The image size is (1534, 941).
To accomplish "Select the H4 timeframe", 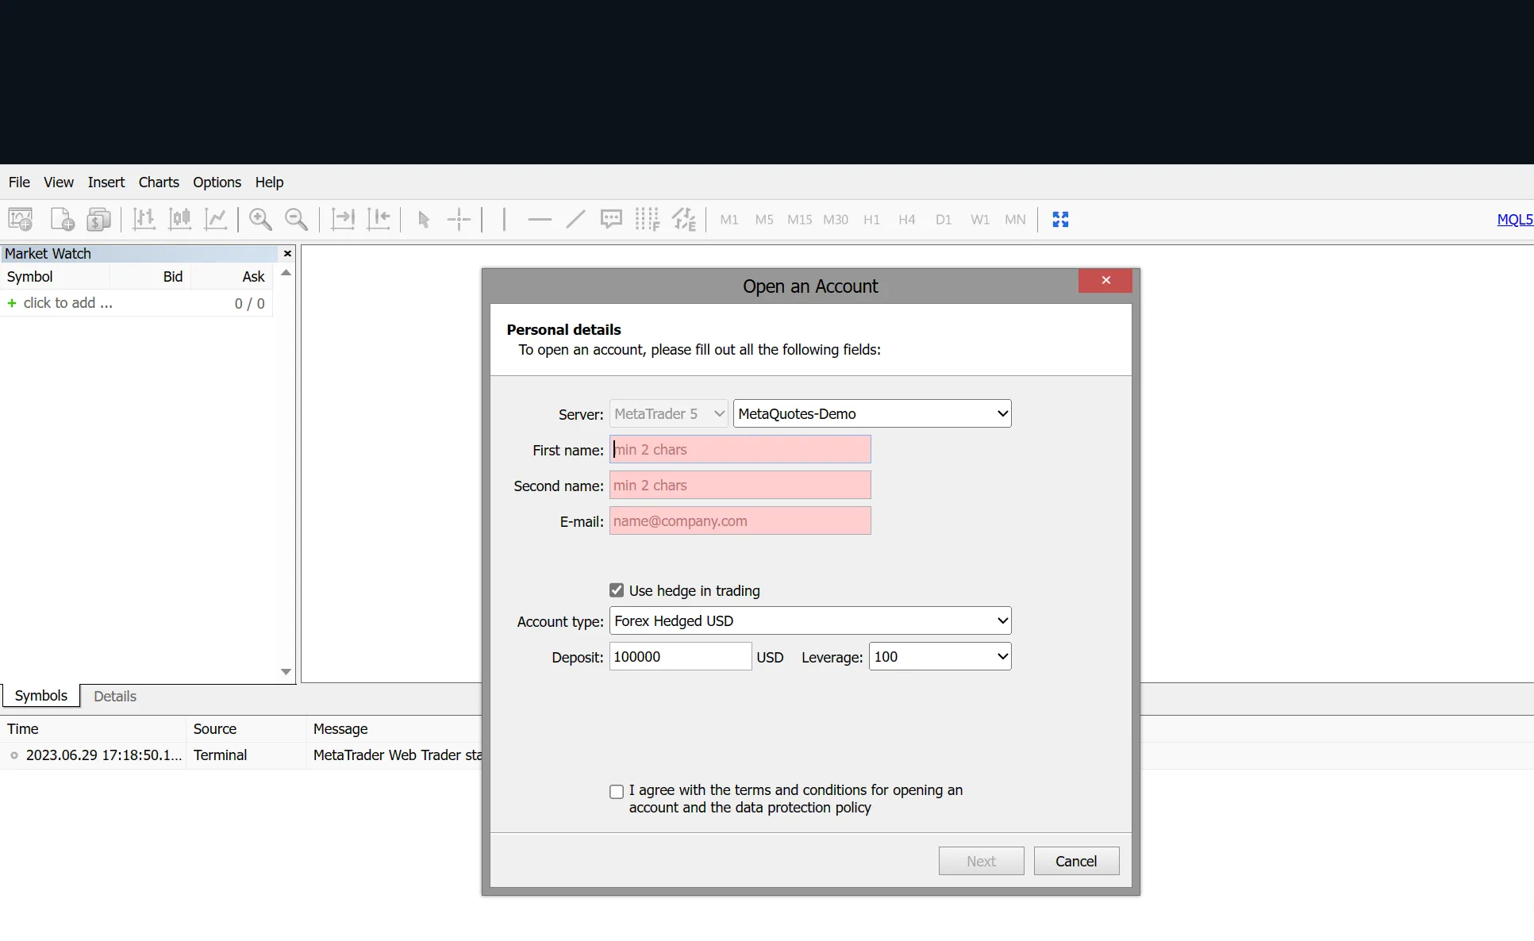I will 907,220.
